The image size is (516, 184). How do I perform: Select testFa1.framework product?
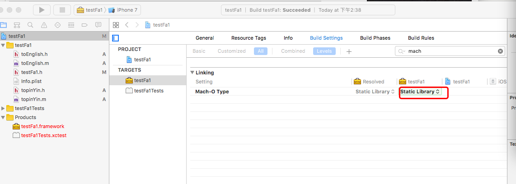pos(42,126)
